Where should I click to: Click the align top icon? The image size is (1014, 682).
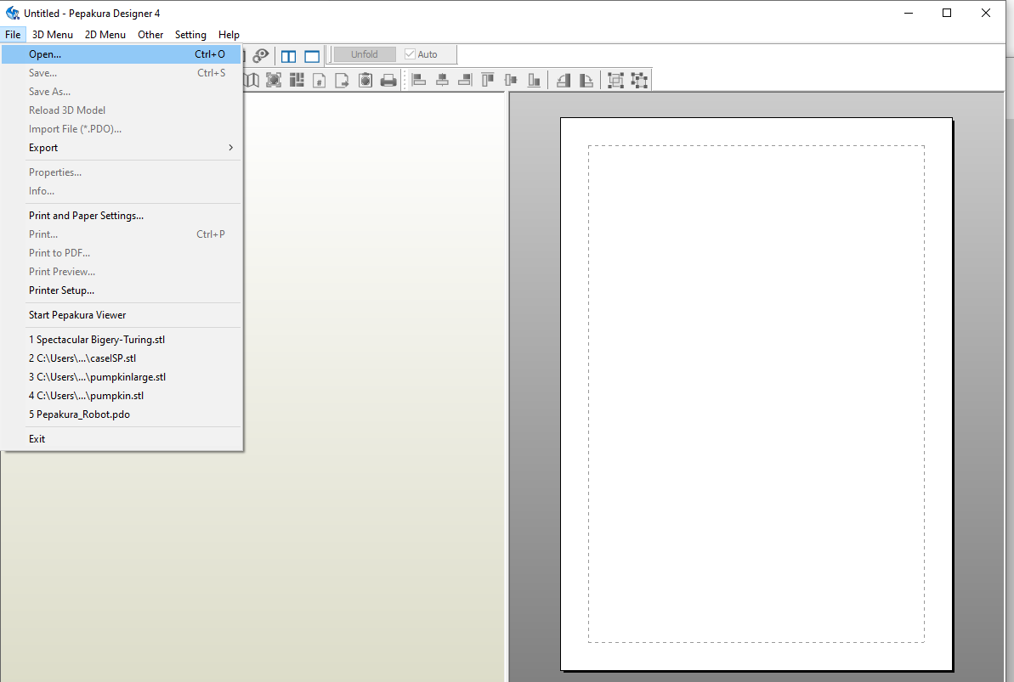point(488,80)
